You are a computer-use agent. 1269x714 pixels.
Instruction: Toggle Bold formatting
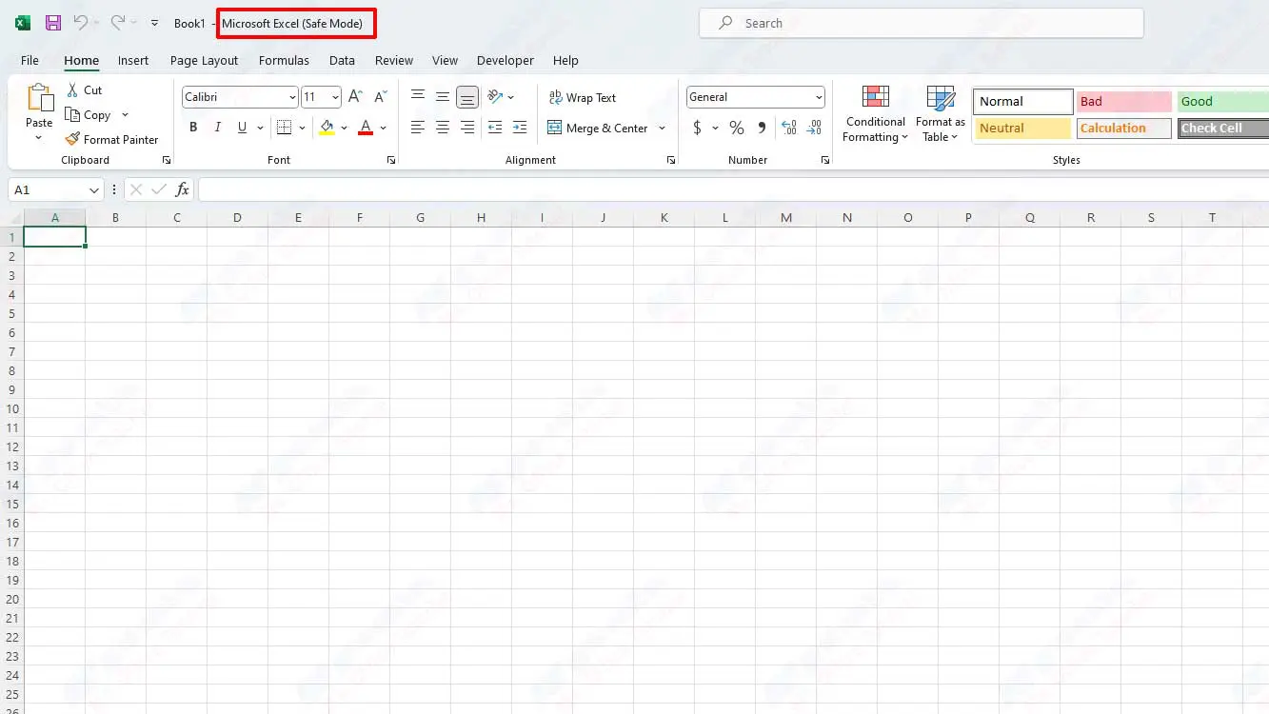[x=193, y=127]
